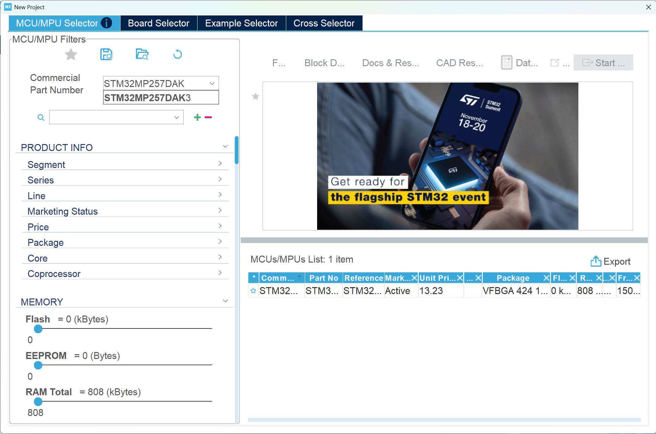Collapse the MEMORY section
Screen dimensions: 656x434
(x=225, y=301)
